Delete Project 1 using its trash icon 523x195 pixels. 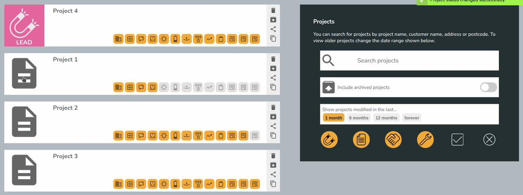pos(273,59)
